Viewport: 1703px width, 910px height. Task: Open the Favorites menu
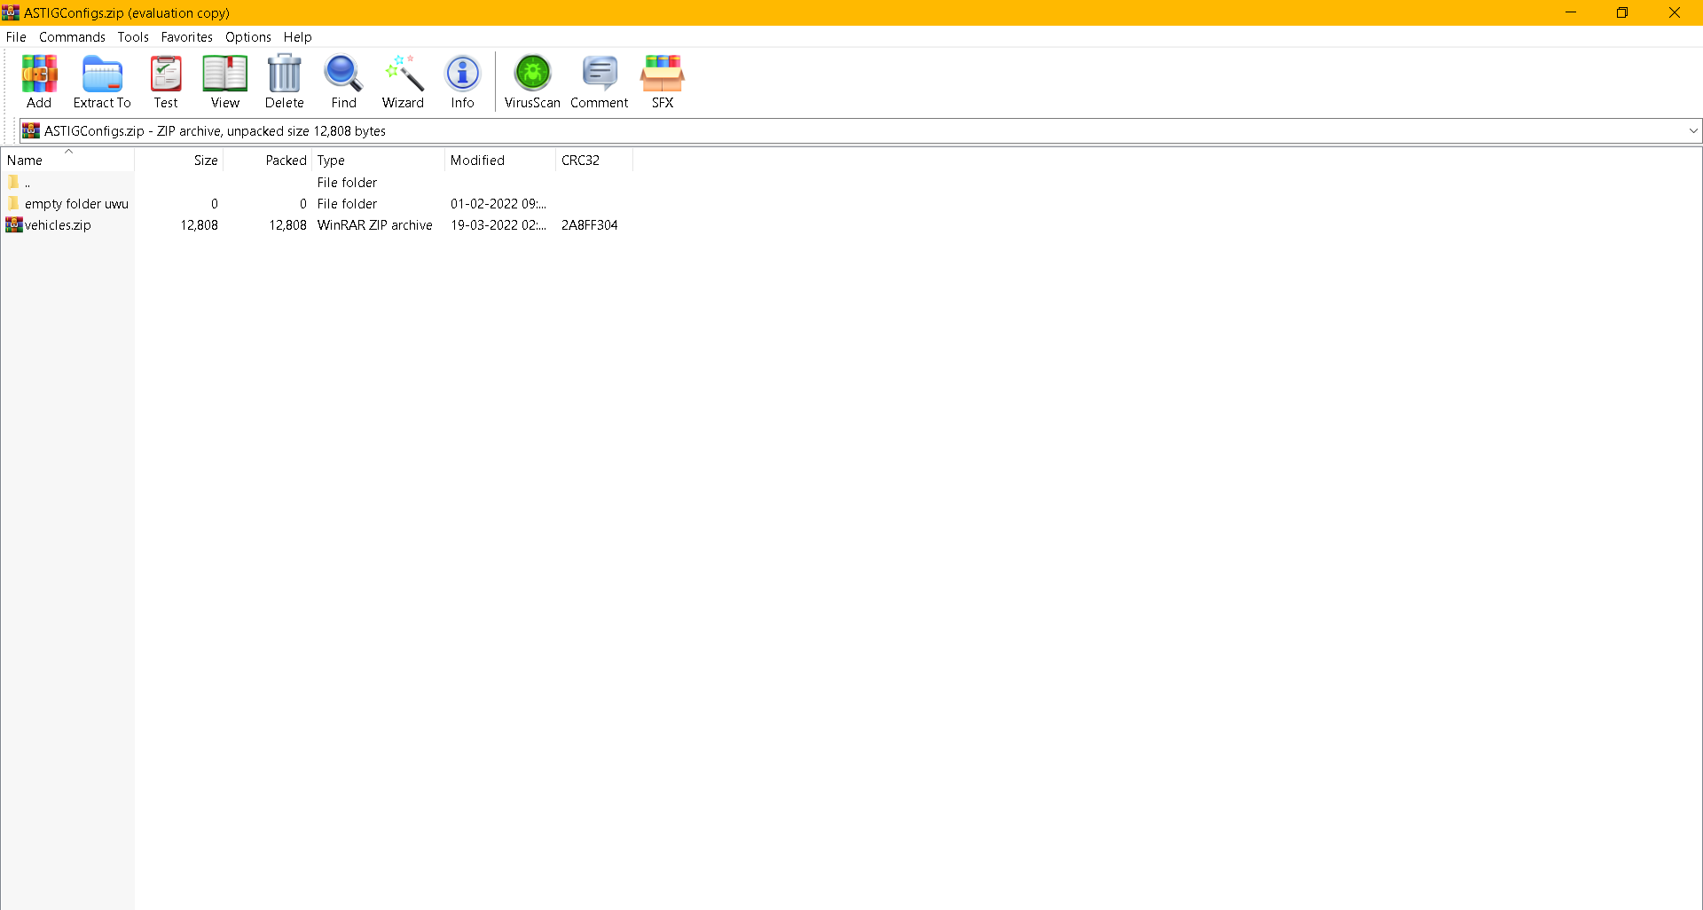(x=186, y=36)
